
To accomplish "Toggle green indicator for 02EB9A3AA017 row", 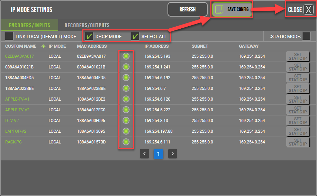I will pos(126,56).
